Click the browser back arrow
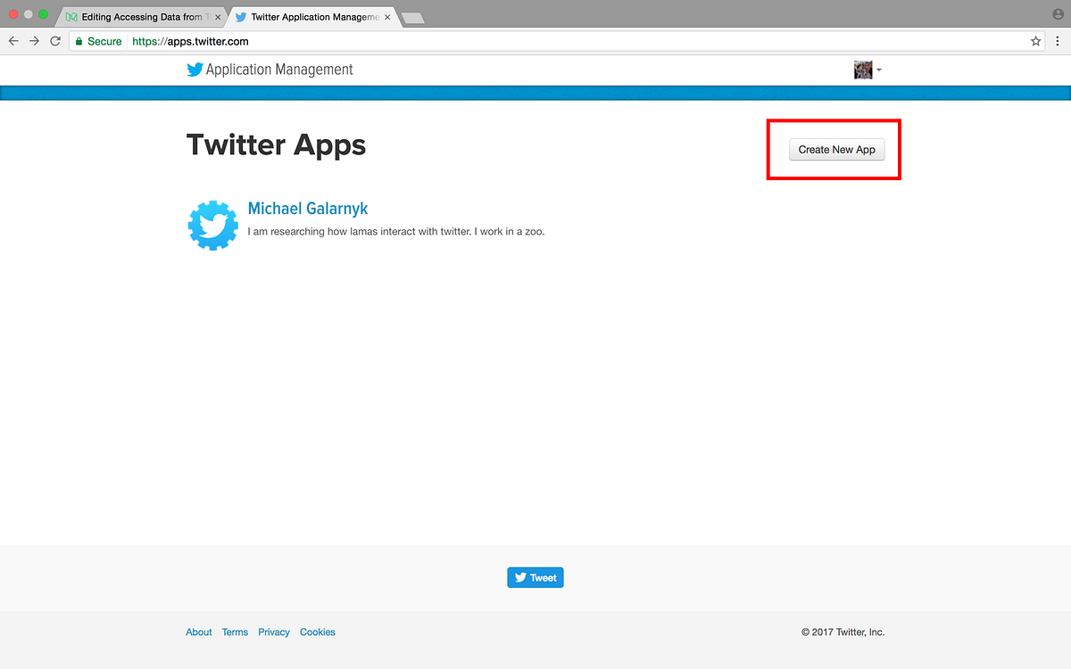The height and width of the screenshot is (669, 1071). click(x=12, y=41)
